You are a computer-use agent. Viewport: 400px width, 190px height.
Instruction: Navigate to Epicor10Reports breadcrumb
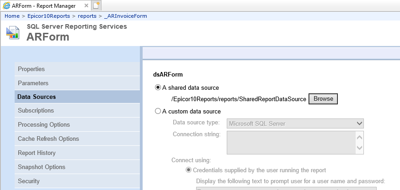pos(48,16)
